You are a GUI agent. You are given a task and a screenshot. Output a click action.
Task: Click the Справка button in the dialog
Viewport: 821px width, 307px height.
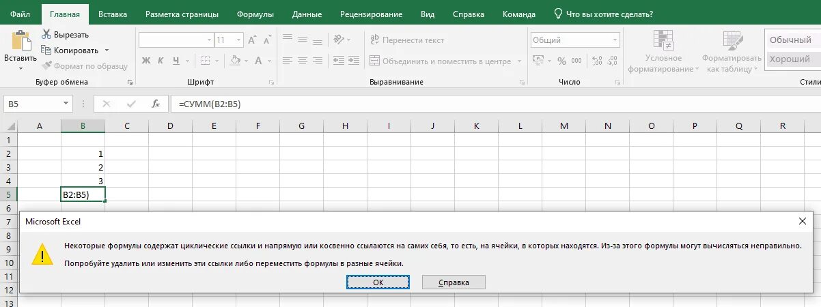pos(454,282)
